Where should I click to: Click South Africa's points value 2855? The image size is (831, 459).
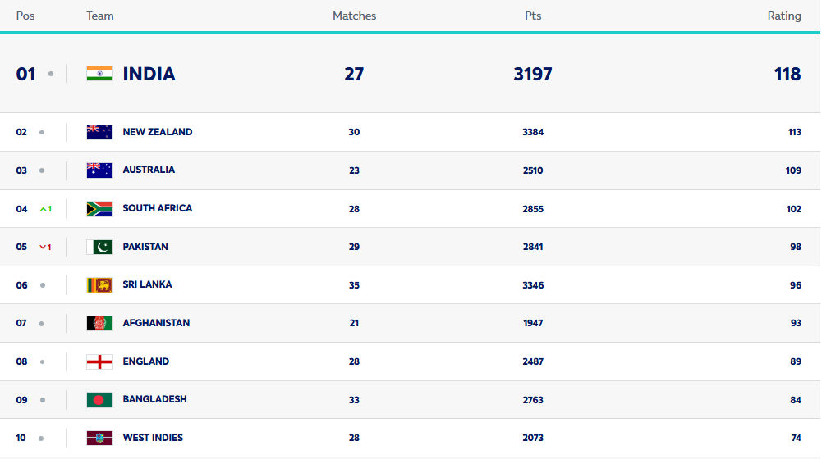coord(533,209)
